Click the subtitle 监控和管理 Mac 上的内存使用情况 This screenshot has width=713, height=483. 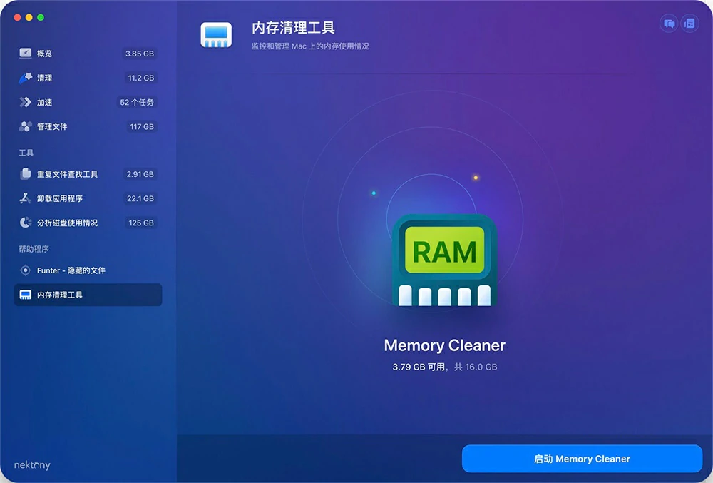coord(311,46)
